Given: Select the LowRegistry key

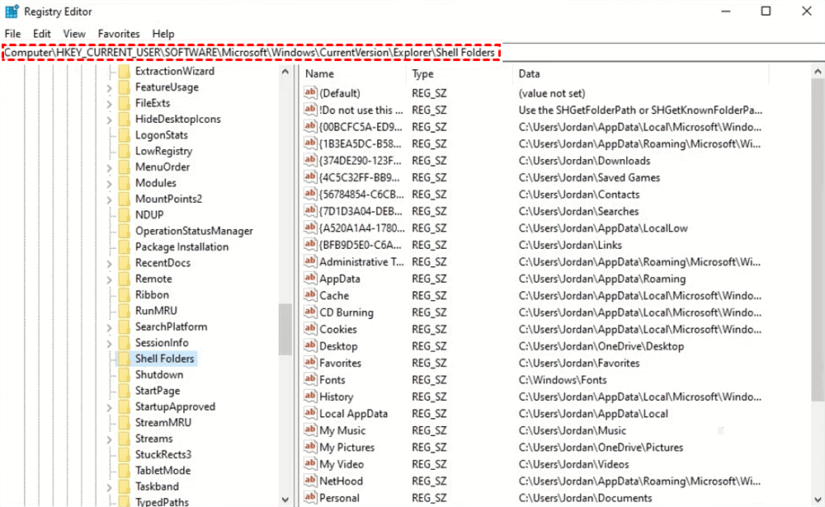Looking at the screenshot, I should (x=163, y=151).
